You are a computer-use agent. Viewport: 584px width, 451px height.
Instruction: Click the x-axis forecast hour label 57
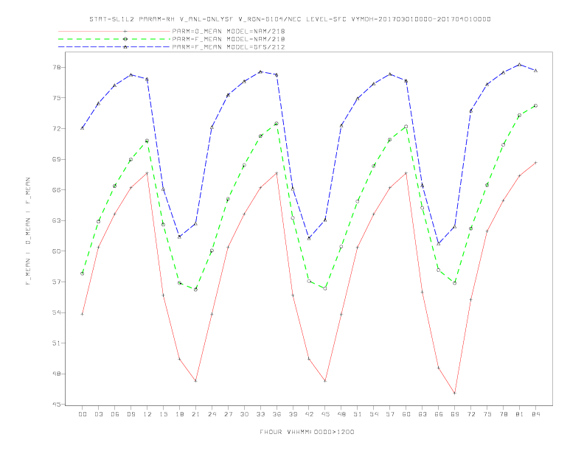390,414
